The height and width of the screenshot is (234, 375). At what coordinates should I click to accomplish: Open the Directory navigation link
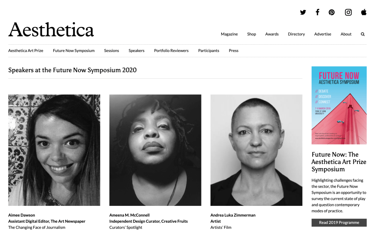pyautogui.click(x=296, y=34)
